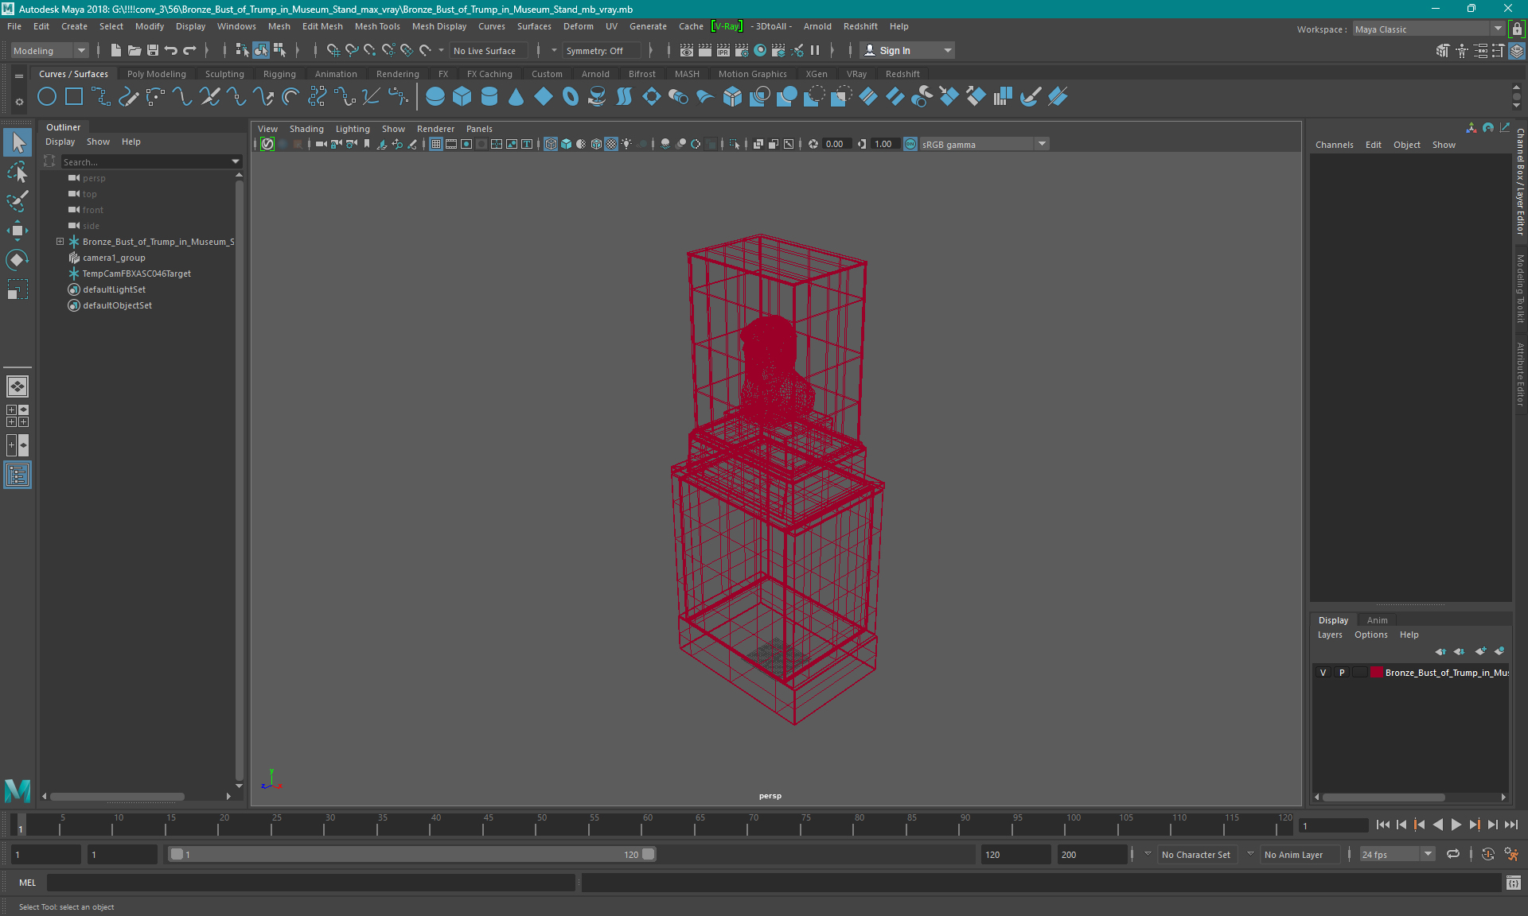The image size is (1528, 916).
Task: Activate the Paint selection tool
Action: [18, 201]
